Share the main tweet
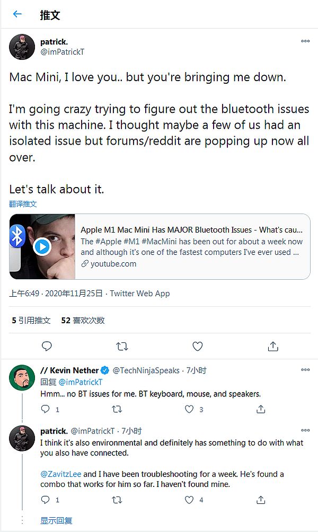The height and width of the screenshot is (532, 318). 273,346
